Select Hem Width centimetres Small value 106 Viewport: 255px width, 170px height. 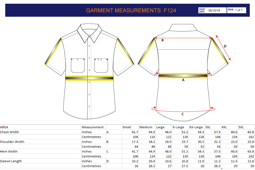pos(135,156)
